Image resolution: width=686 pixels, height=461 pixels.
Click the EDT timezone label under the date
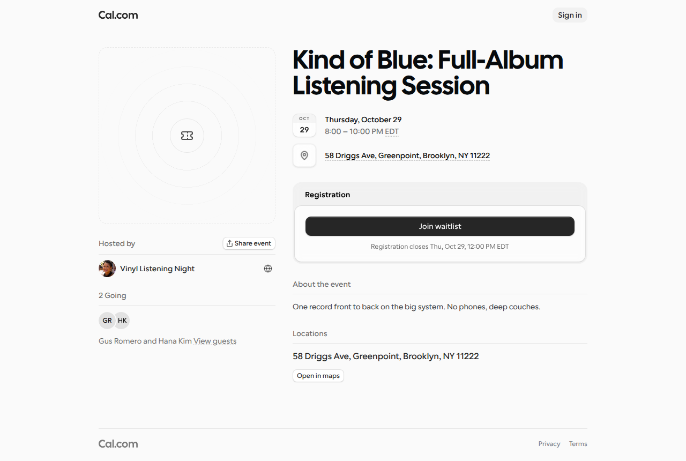click(392, 131)
